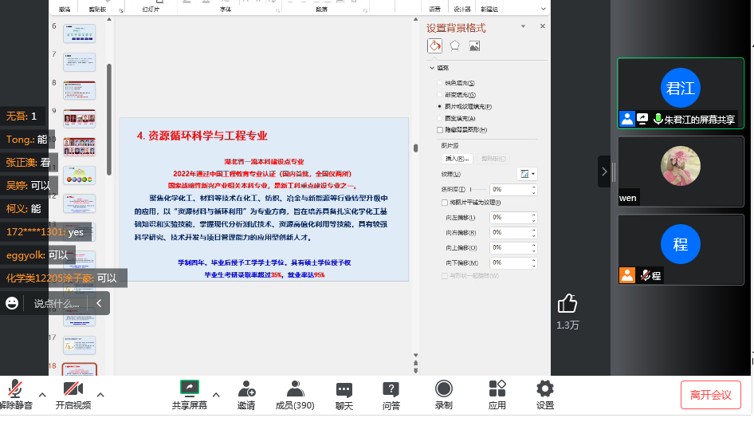This screenshot has width=754, height=422.
Task: Click the thumbs-up like icon
Action: (x=567, y=303)
